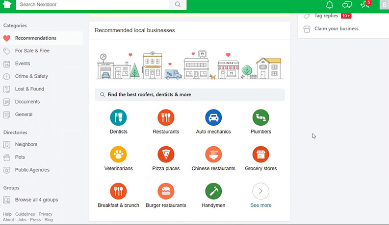Open the profile avatar B
389x225 pixels.
(x=384, y=5)
